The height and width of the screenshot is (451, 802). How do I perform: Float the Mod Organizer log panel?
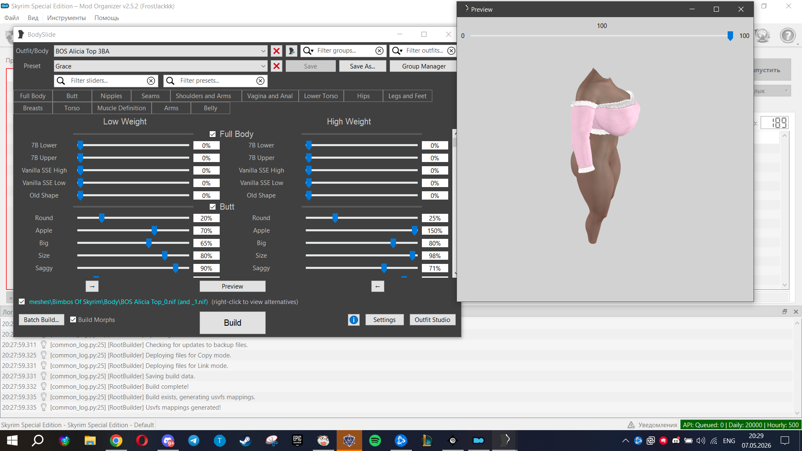coord(784,312)
